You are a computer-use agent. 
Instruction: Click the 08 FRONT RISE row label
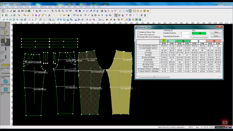[x=148, y=64]
